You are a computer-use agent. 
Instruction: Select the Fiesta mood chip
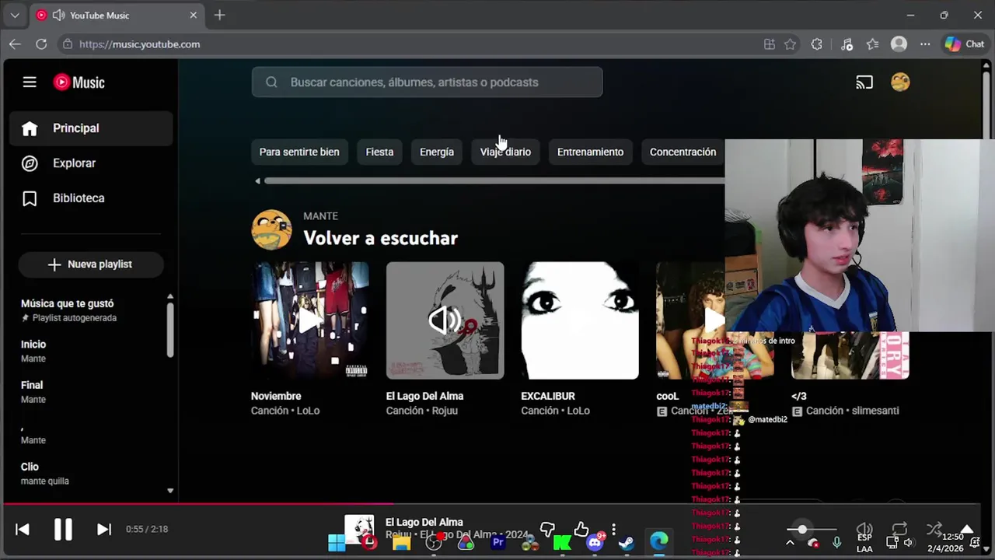(379, 152)
